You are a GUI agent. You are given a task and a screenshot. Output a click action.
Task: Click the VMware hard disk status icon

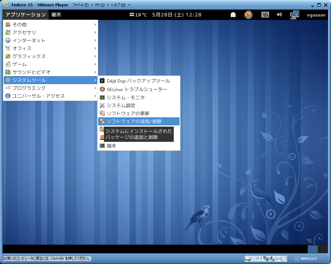(248, 259)
